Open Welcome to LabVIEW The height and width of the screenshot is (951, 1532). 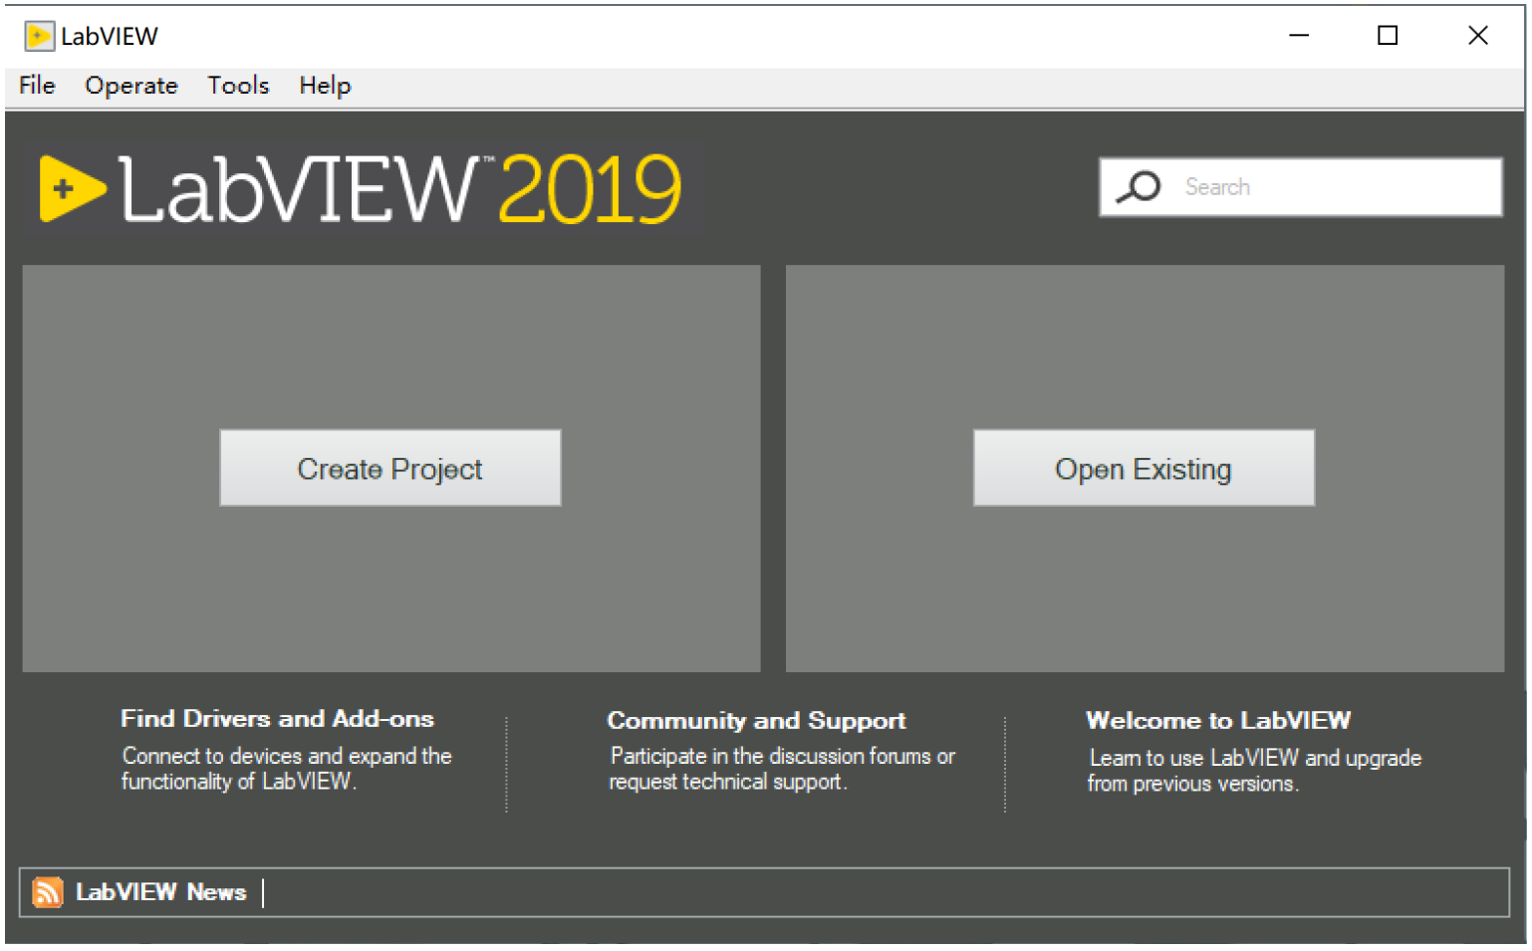[1216, 720]
